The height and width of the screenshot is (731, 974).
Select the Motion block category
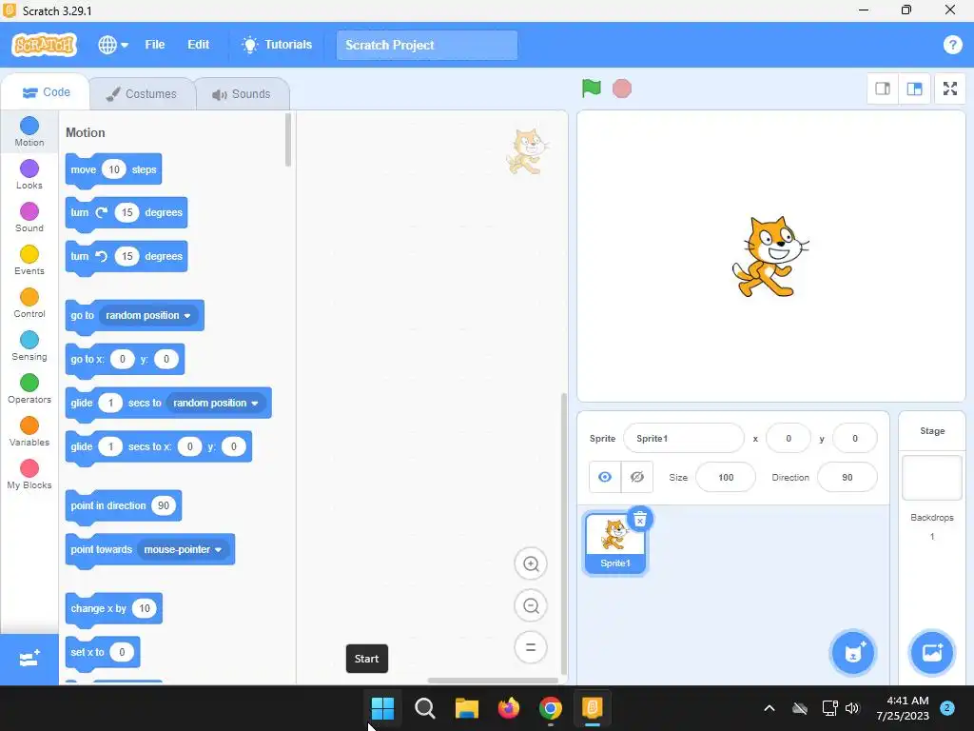coord(29,131)
